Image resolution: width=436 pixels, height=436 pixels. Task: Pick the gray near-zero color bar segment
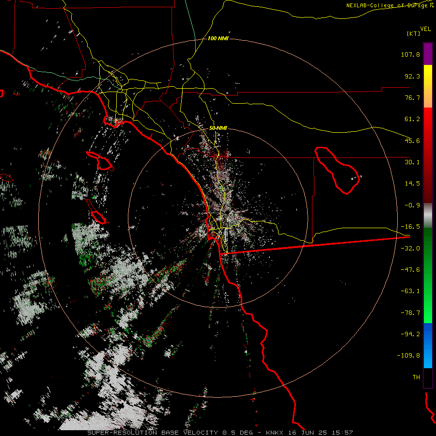(428, 216)
